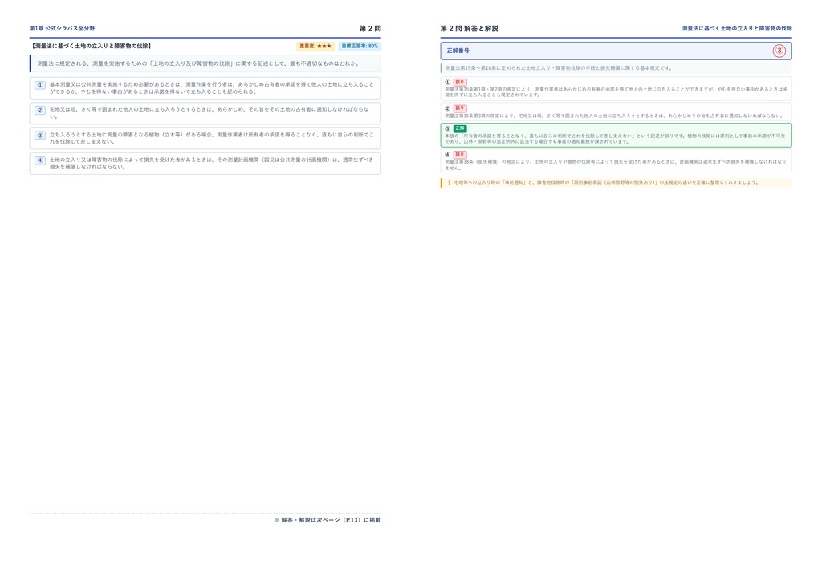Click the summary line starting 測量法第15条〜第18条
The width and height of the screenshot is (822, 581).
(x=559, y=68)
